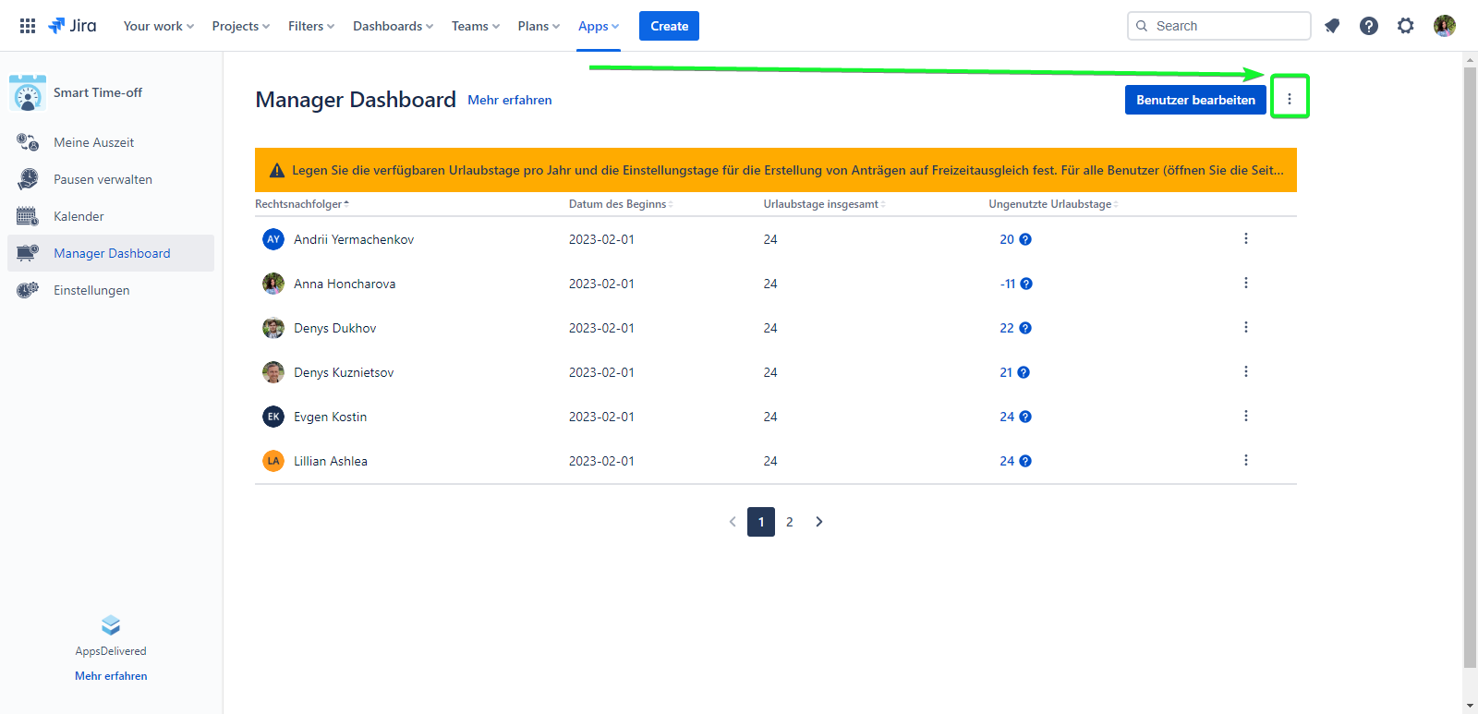
Task: Click the Search input field
Action: click(1227, 26)
